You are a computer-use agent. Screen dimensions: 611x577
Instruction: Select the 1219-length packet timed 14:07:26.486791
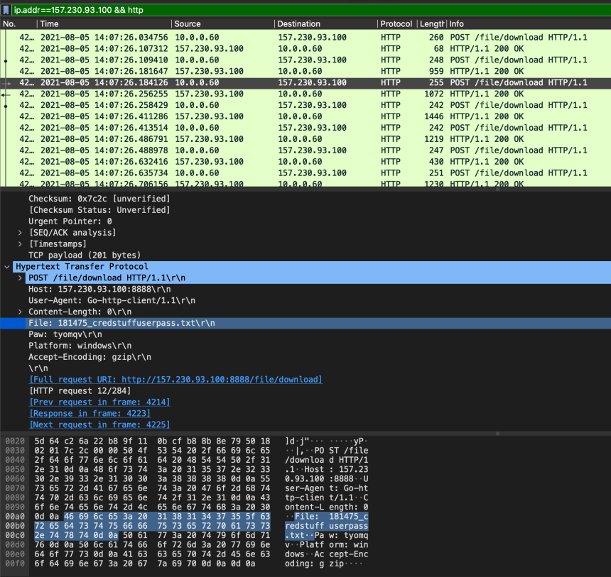(305, 139)
